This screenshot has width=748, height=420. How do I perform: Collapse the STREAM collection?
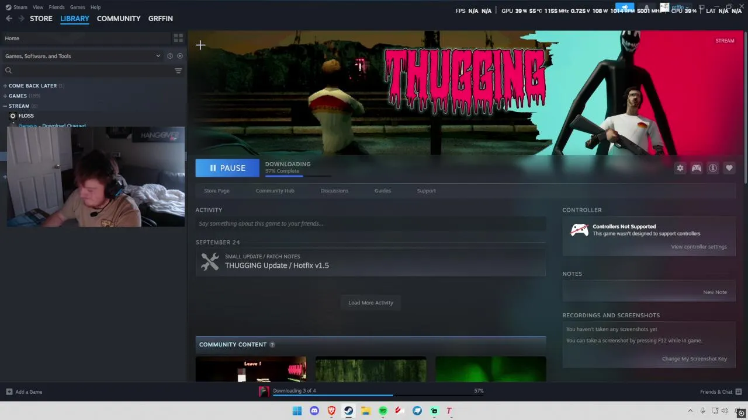[5, 106]
